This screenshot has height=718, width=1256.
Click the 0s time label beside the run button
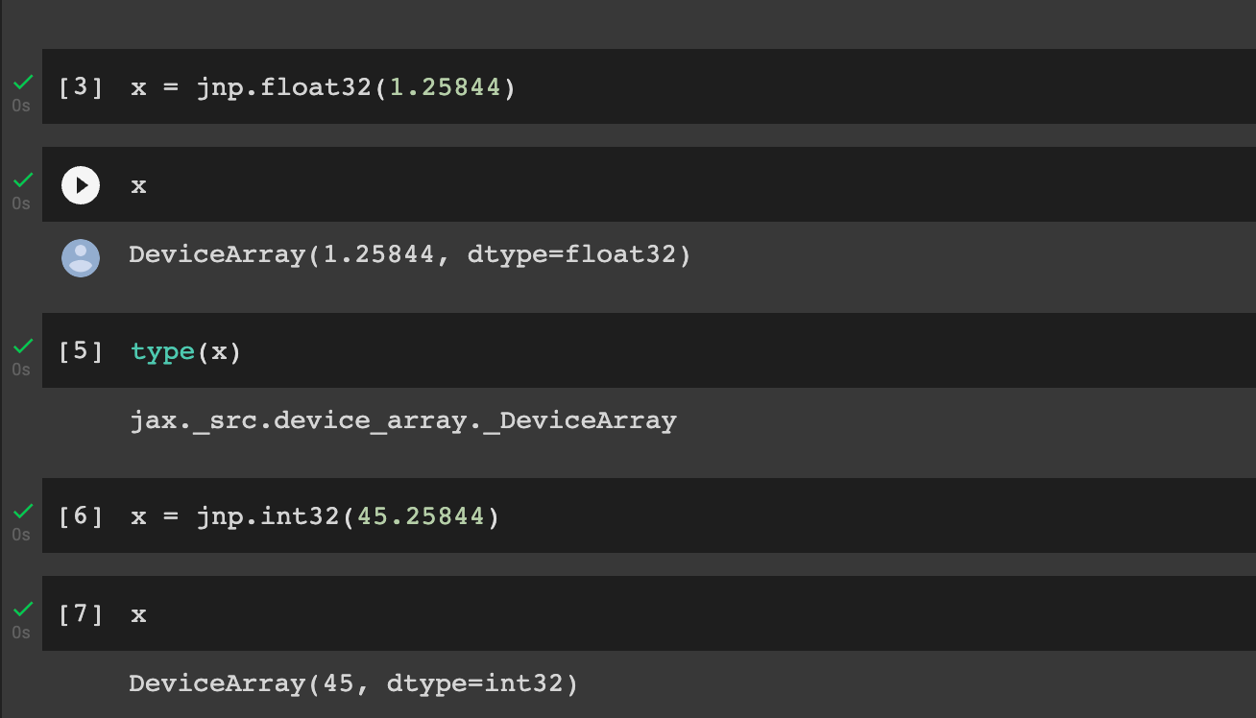point(21,204)
